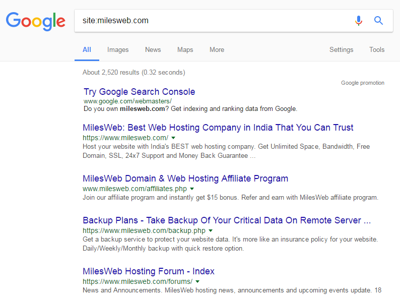The image size is (400, 295).
Task: Expand dropdown arrow beside backup.php URL
Action: 211,230
